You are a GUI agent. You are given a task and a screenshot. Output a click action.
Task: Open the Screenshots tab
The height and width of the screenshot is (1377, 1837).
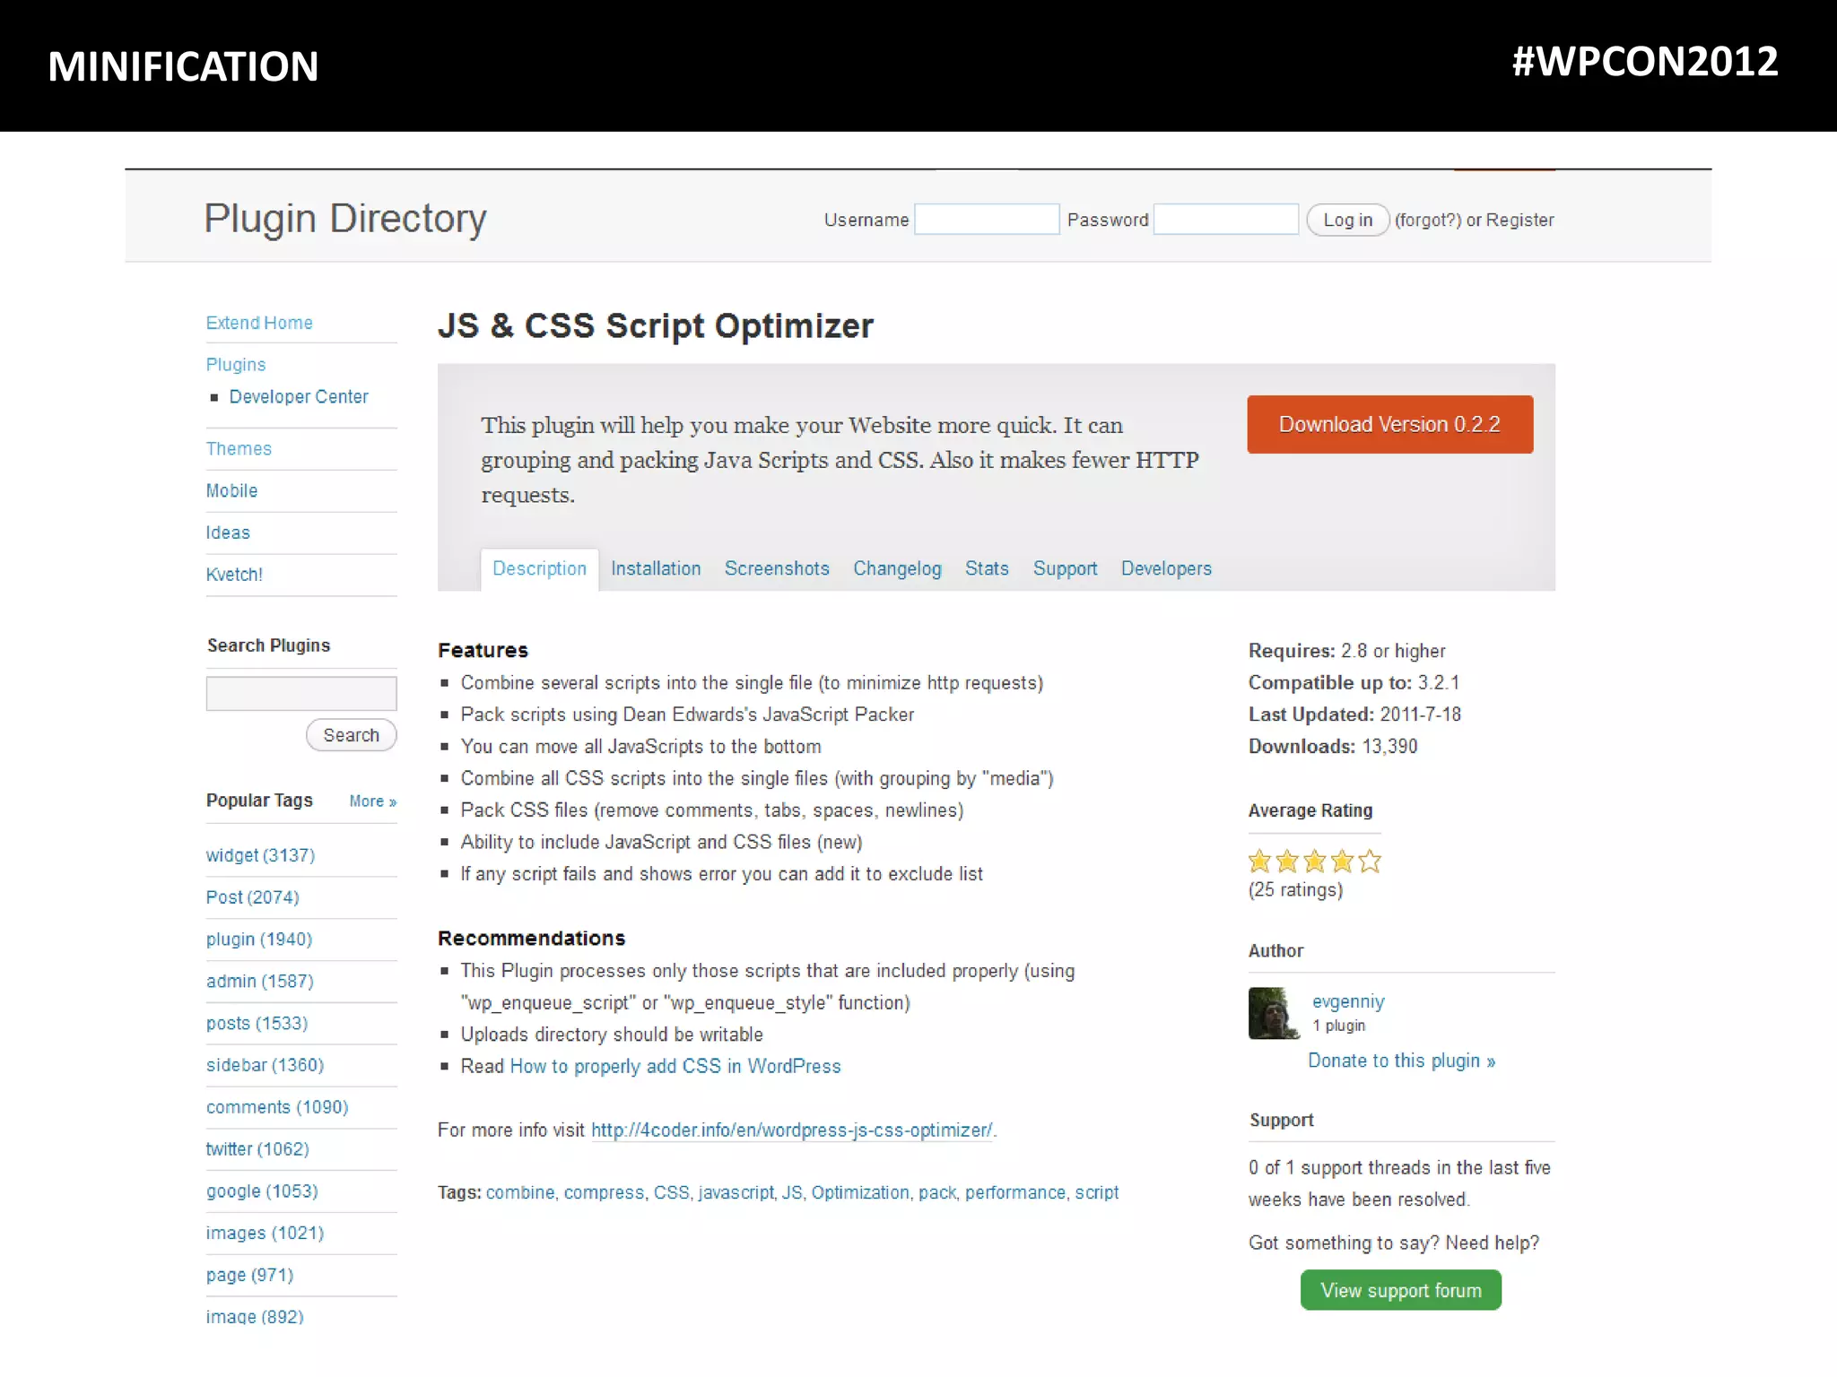tap(777, 568)
